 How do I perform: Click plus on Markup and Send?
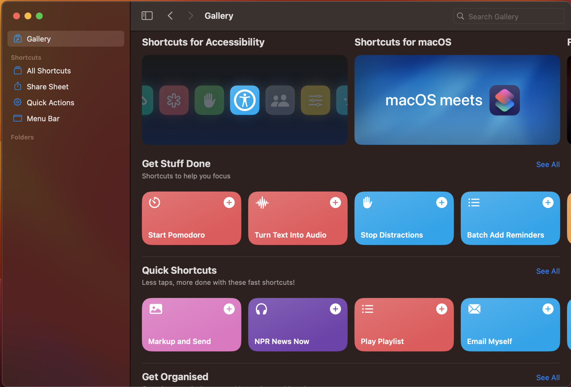[229, 309]
